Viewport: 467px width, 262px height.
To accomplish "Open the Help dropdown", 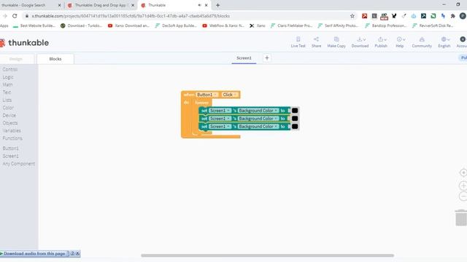I will pos(400,42).
